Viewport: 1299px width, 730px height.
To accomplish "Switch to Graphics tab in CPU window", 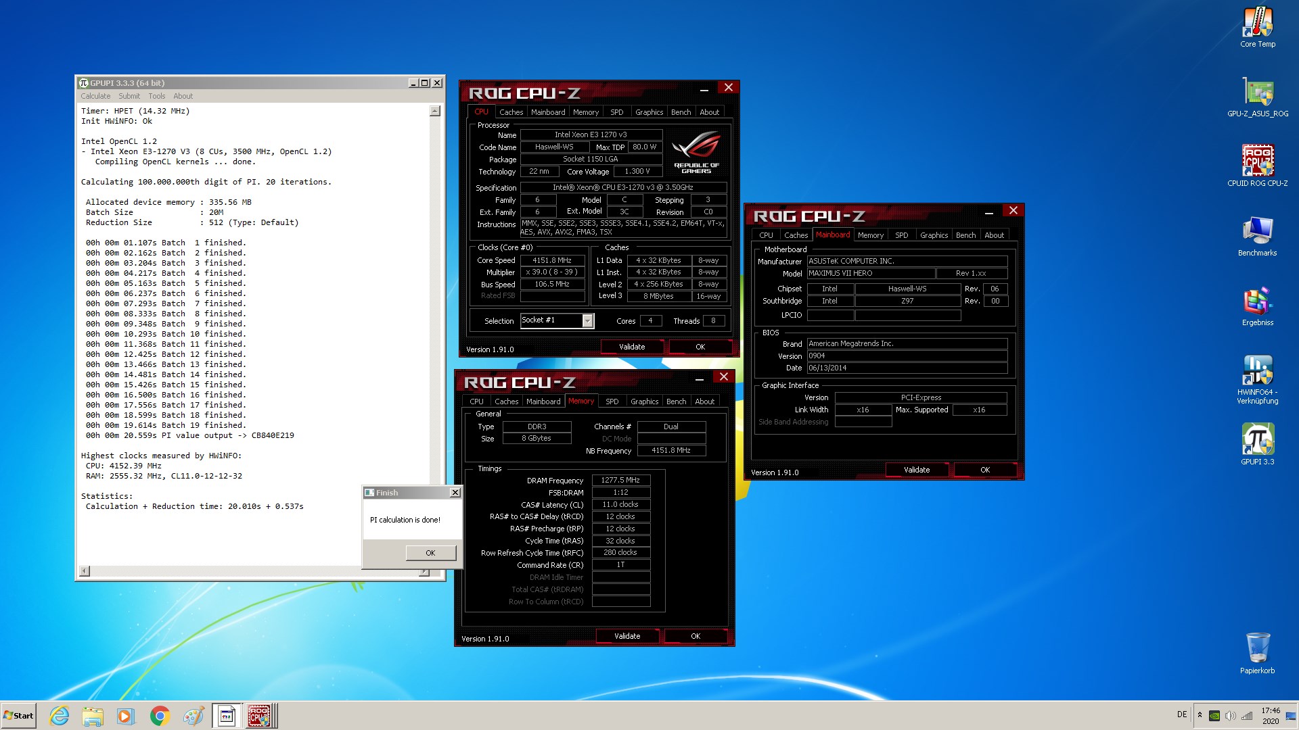I will point(649,112).
